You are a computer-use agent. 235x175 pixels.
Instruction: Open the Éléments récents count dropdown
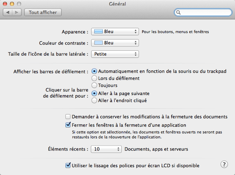107,149
